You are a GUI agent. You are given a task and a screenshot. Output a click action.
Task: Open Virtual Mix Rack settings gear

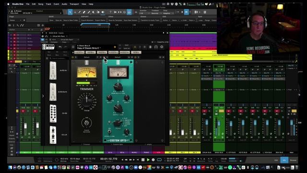162,47
